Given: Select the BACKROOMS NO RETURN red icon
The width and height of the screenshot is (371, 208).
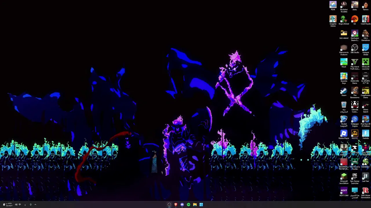Looking at the screenshot, I should point(344,164).
